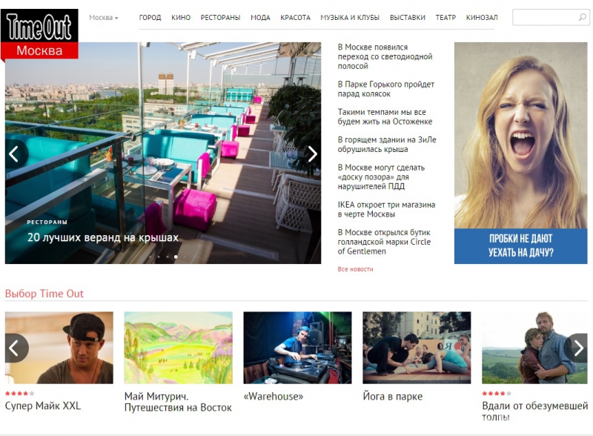The height and width of the screenshot is (436, 593).
Task: Click the Все новости link
Action: pyautogui.click(x=356, y=269)
